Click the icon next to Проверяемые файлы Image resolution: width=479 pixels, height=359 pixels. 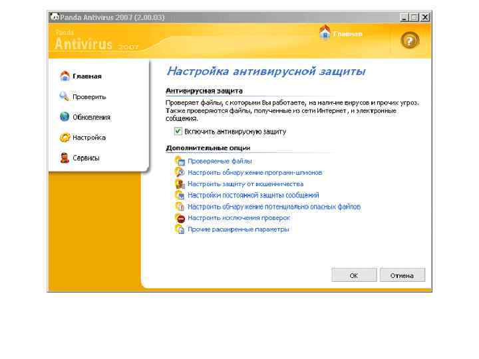pos(180,161)
